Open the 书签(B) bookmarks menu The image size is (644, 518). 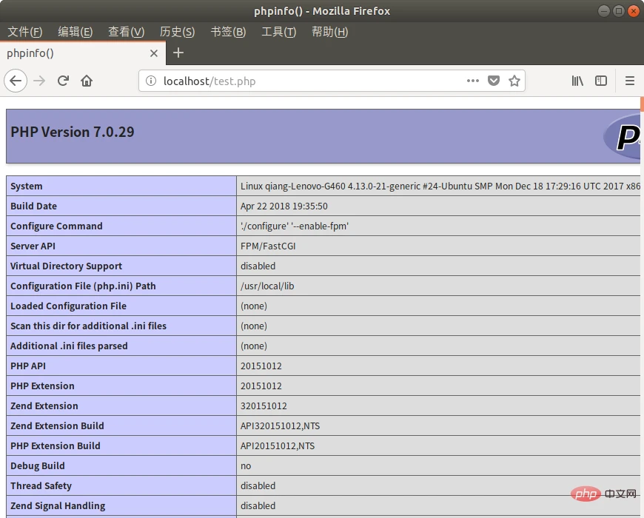coord(228,32)
